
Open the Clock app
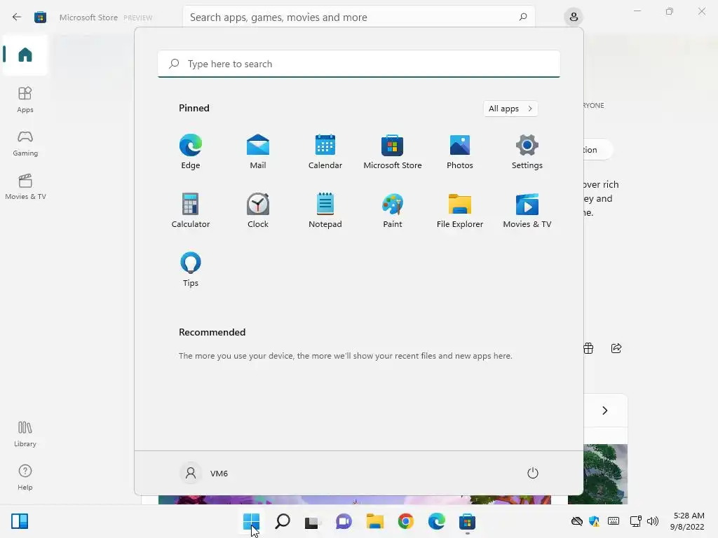pos(258,210)
